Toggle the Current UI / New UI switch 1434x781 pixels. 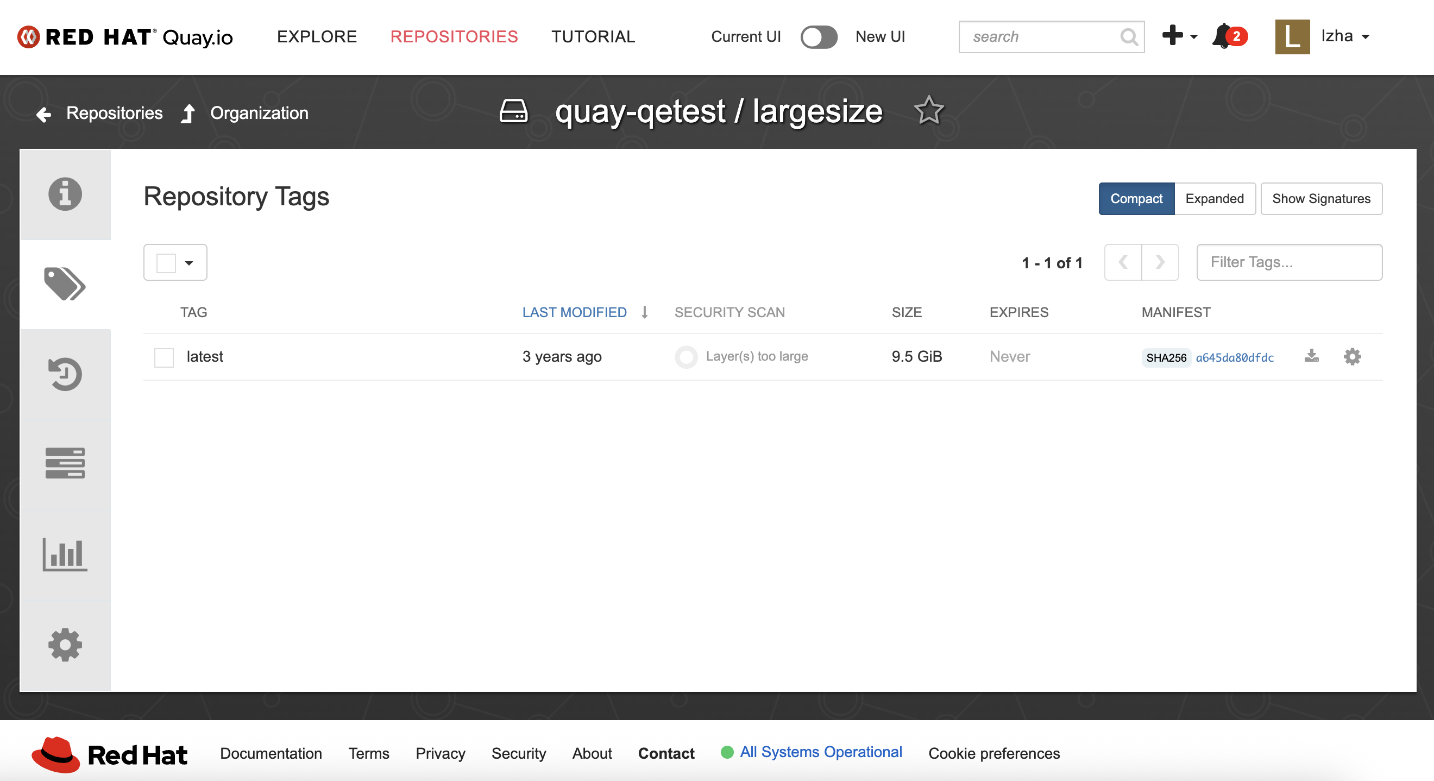tap(819, 37)
